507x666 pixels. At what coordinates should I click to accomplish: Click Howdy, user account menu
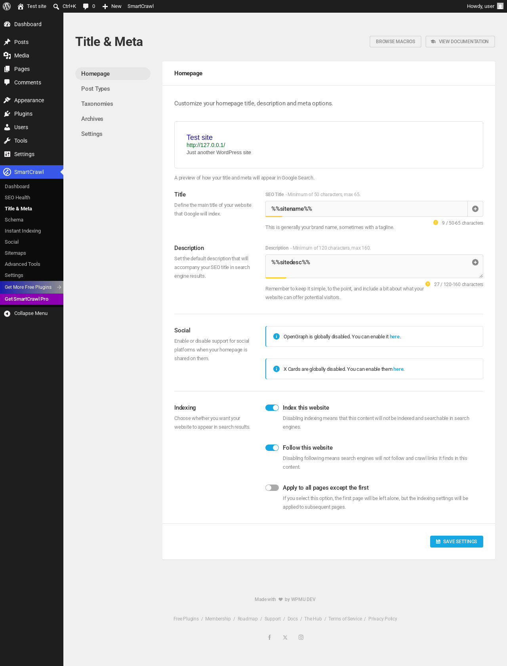click(485, 6)
